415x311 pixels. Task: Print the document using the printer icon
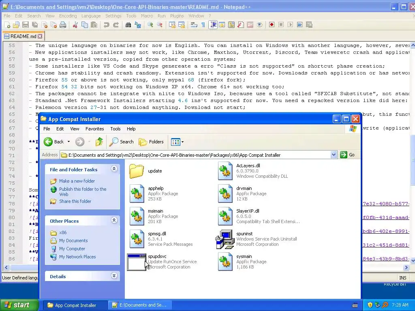click(63, 25)
